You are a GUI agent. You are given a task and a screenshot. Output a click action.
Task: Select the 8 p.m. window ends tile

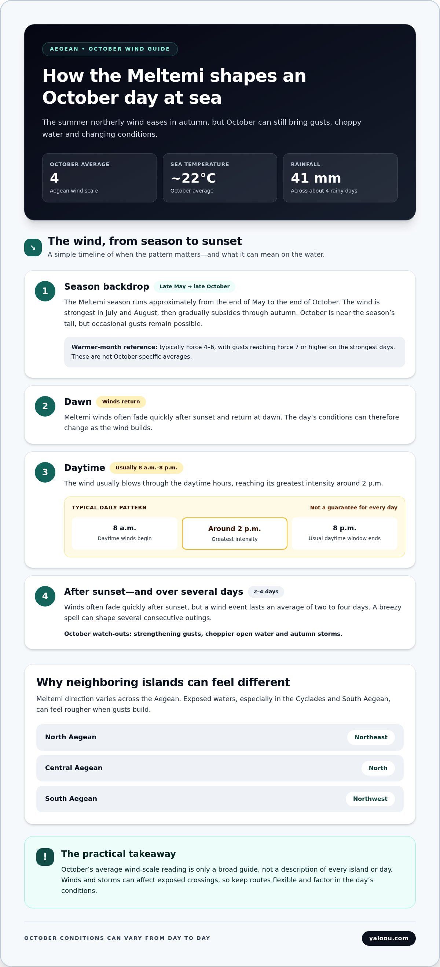345,534
